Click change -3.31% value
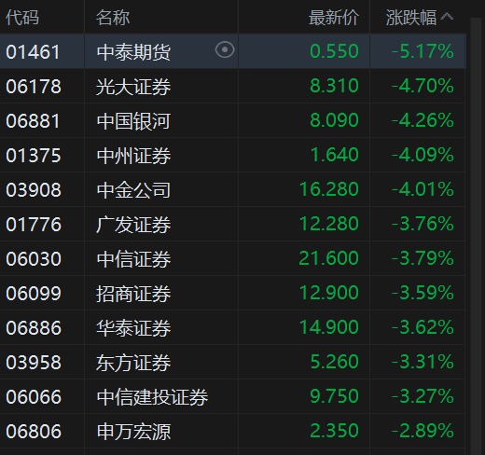 tap(423, 362)
